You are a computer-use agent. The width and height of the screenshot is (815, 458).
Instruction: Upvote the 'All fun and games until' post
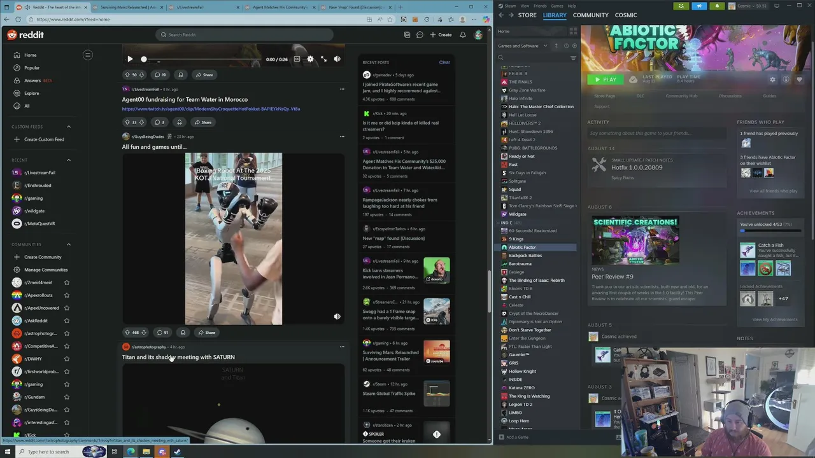point(127,332)
